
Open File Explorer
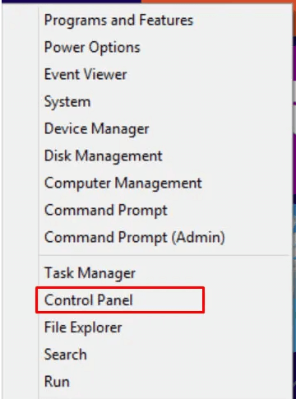point(83,327)
